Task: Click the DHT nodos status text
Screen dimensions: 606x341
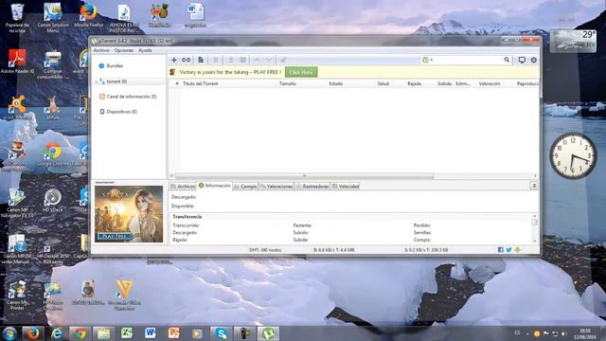Action: (x=265, y=250)
